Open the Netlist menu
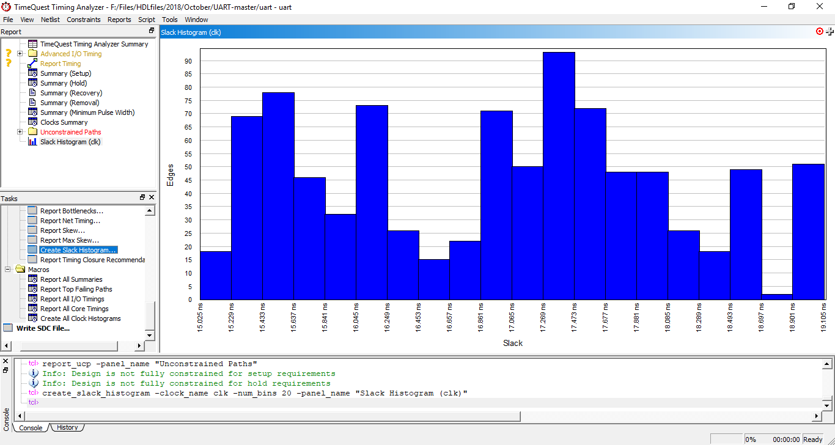This screenshot has height=445, width=835. [50, 20]
